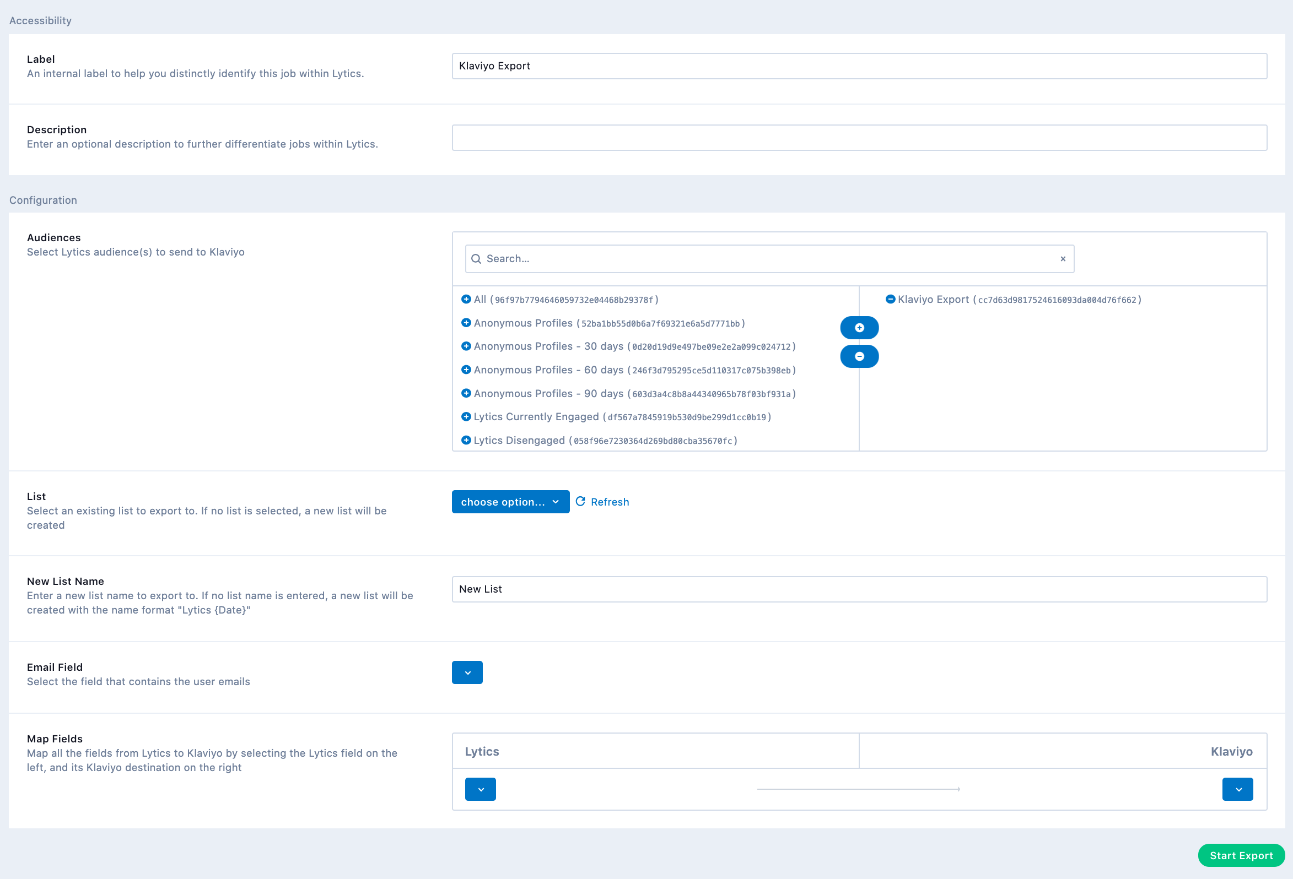The width and height of the screenshot is (1293, 879).
Task: Click the Lytics column header in Map Fields
Action: pos(482,751)
